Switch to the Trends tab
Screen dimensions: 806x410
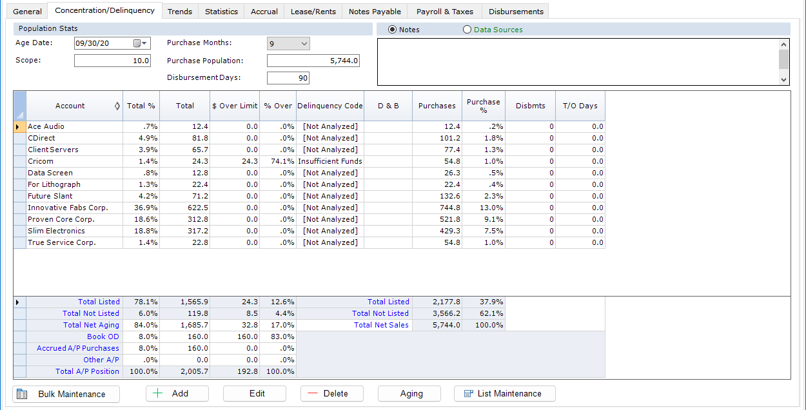pyautogui.click(x=179, y=12)
